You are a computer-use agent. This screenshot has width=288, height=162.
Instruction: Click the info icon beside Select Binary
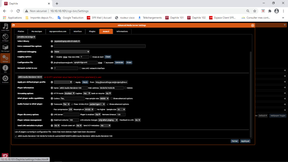coord(52,41)
